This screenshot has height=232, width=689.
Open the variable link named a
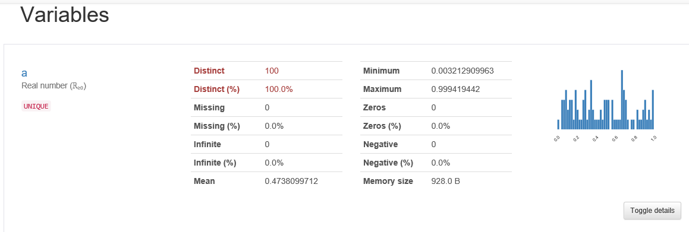click(x=24, y=73)
